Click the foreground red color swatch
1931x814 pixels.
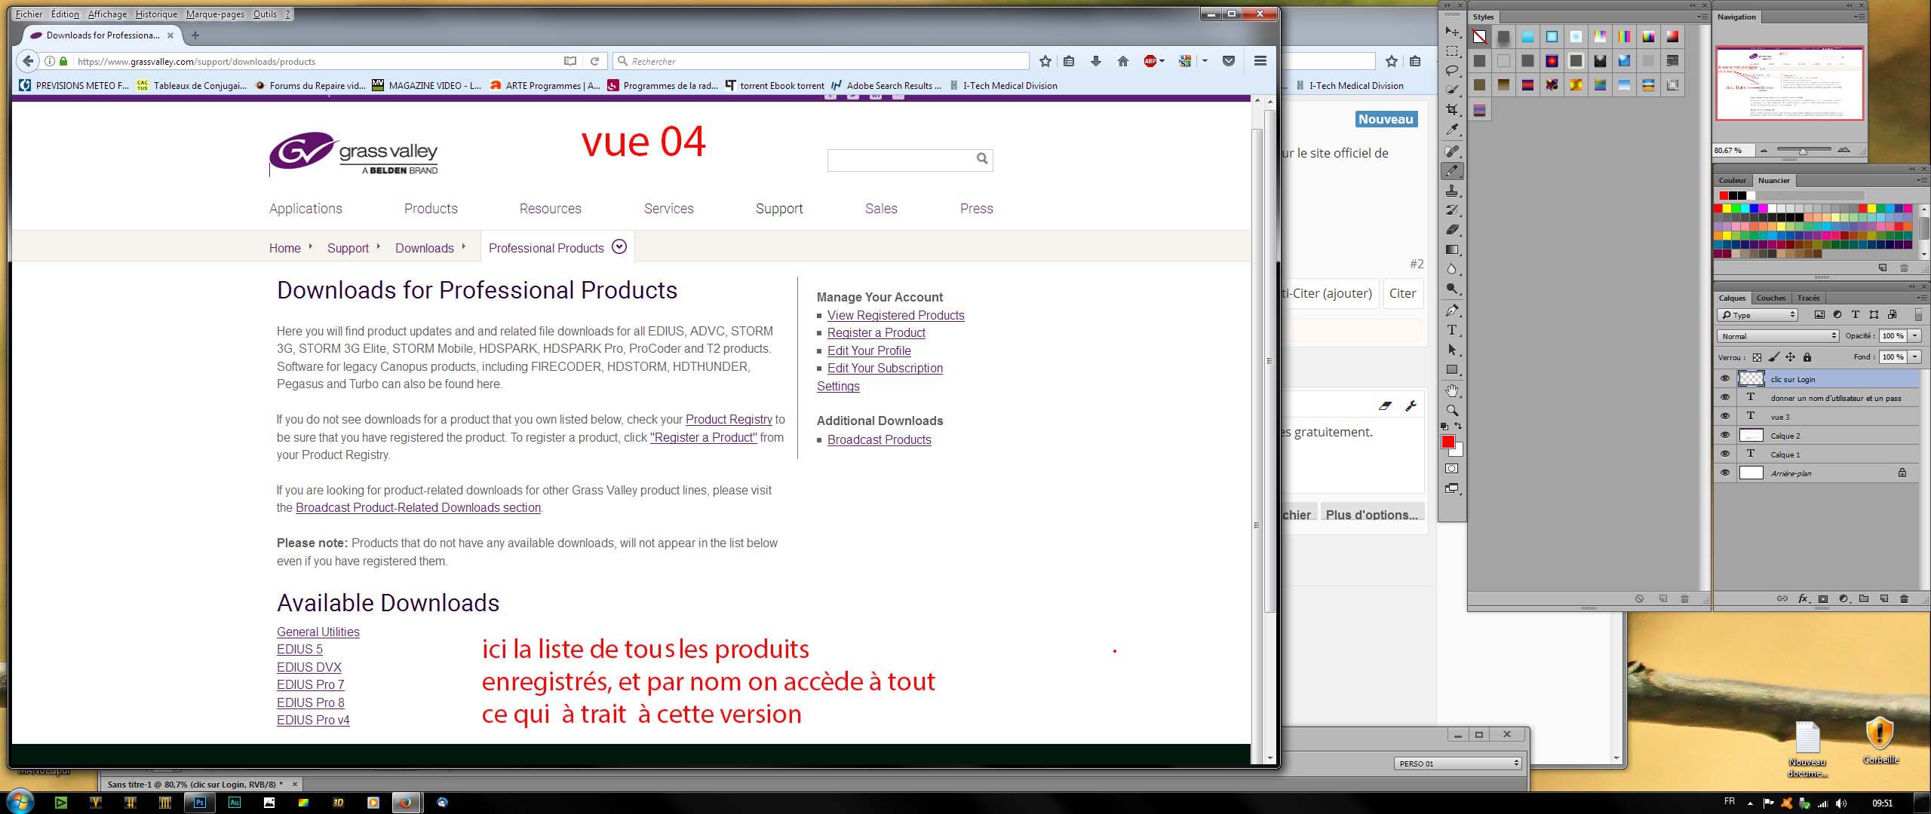coord(1448,442)
